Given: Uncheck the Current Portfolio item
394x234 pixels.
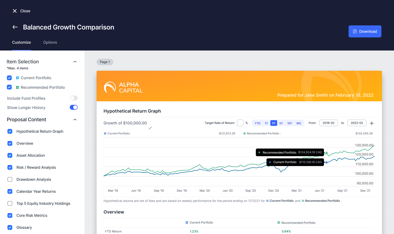Looking at the screenshot, I should click(9, 78).
